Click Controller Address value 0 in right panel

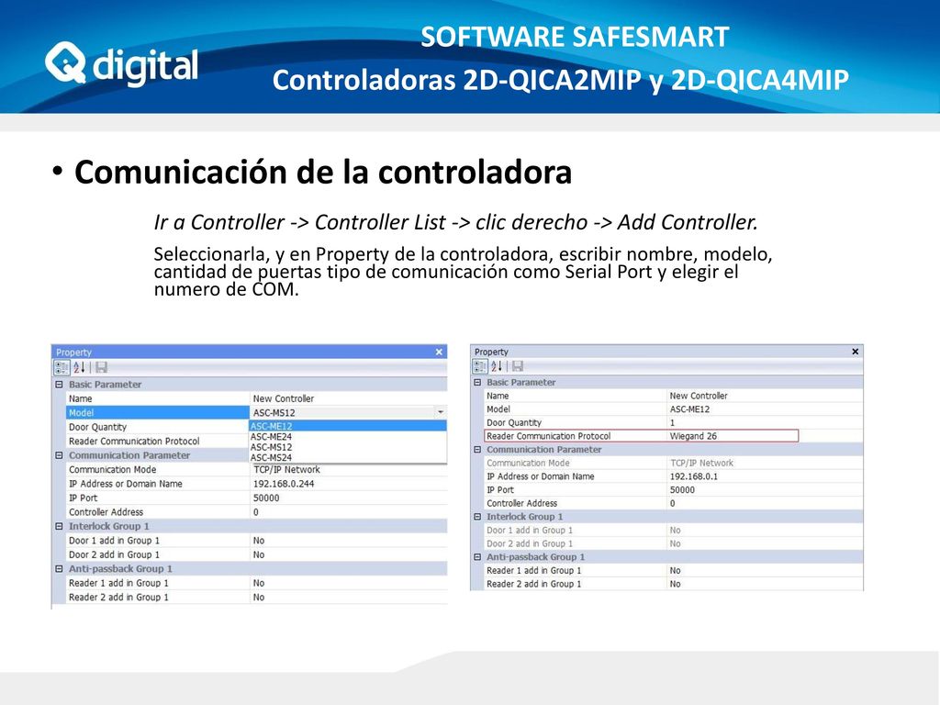pos(765,503)
